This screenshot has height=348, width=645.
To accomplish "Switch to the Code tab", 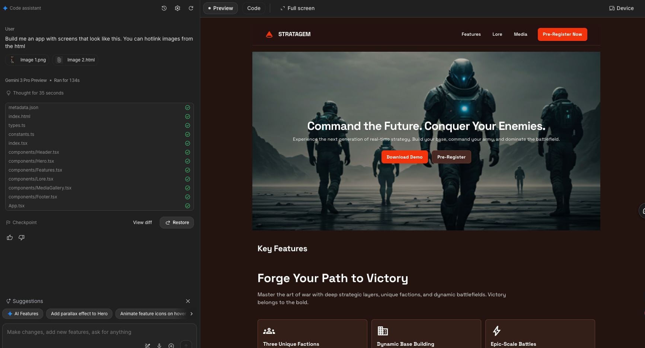I will 253,8.
